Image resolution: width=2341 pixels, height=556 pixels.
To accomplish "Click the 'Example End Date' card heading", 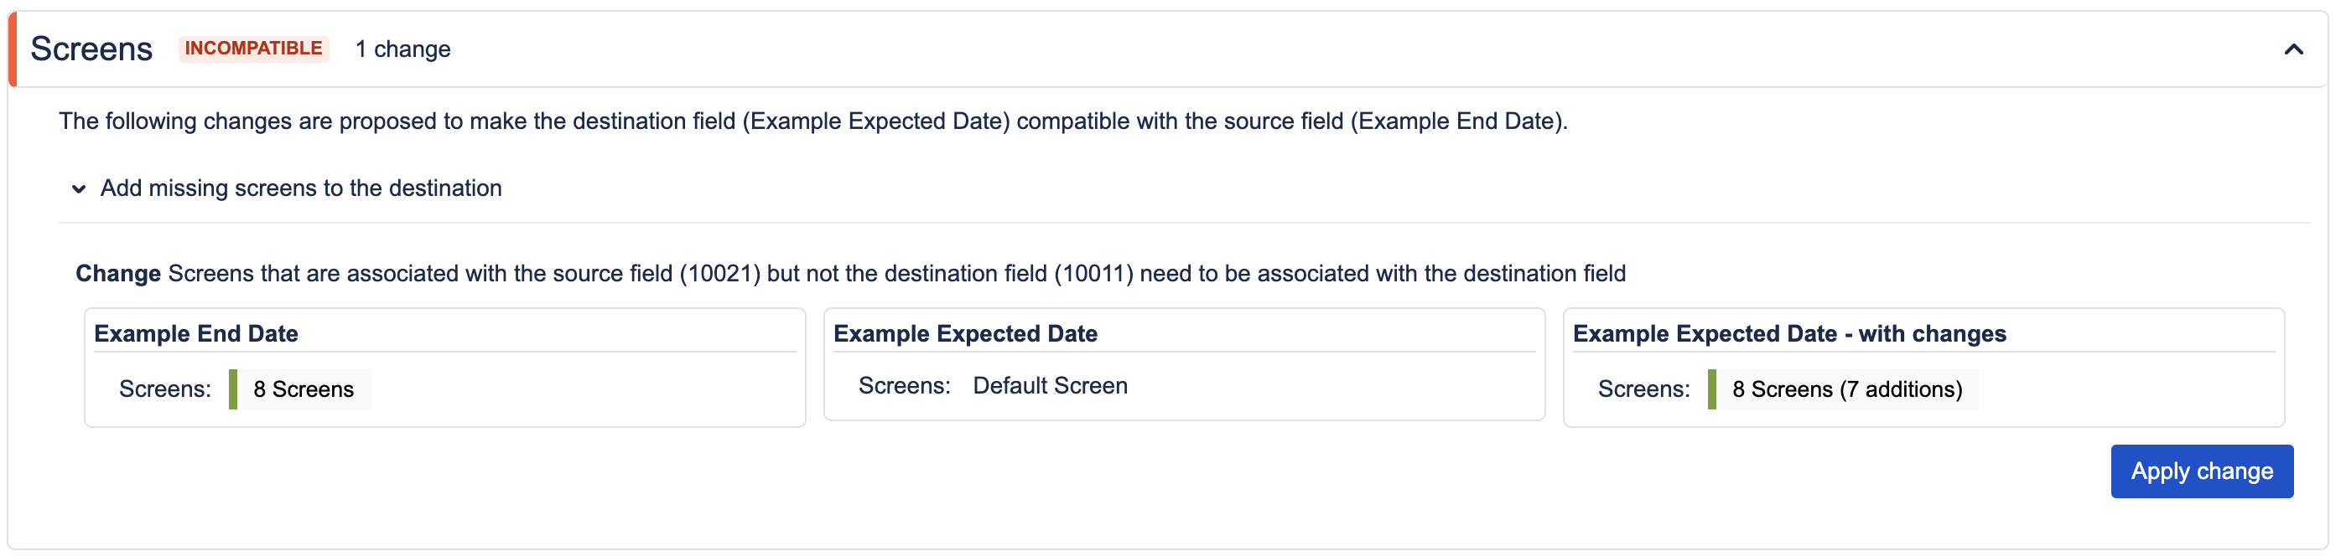I will pos(196,334).
